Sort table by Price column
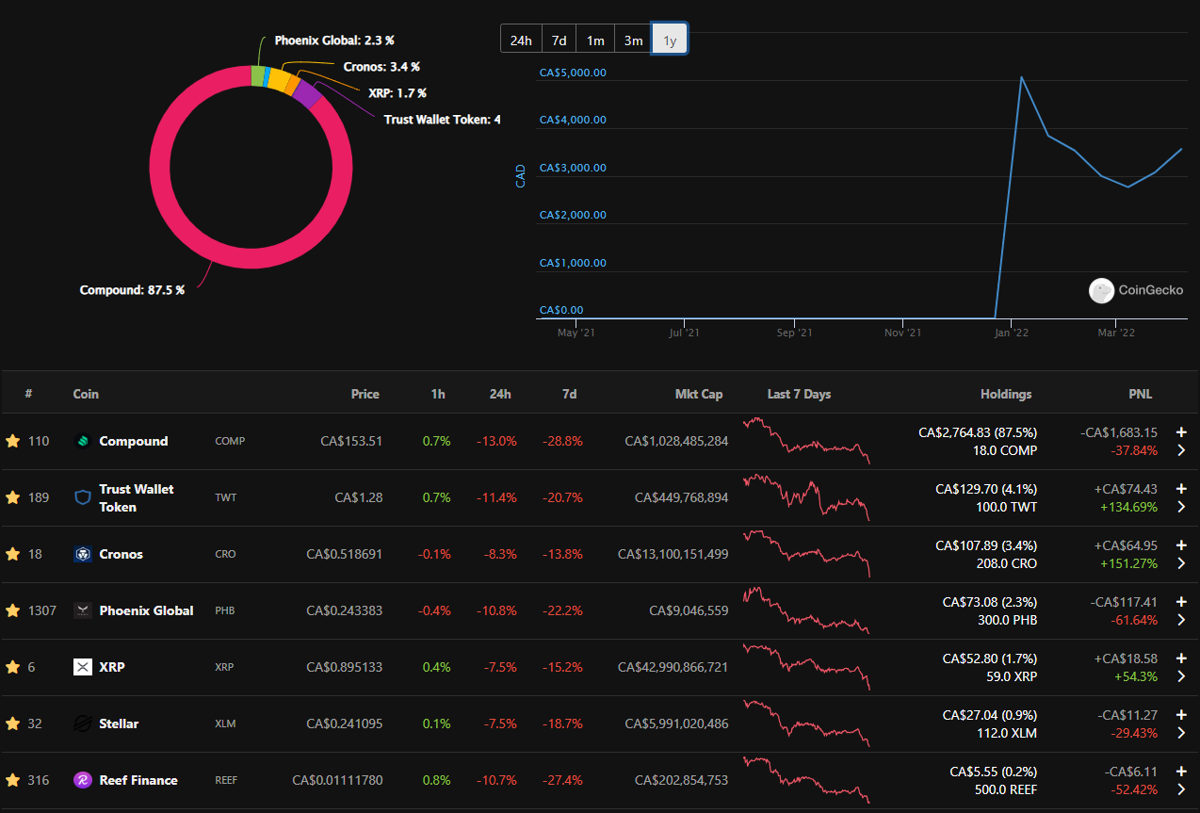This screenshot has height=813, width=1200. [365, 394]
